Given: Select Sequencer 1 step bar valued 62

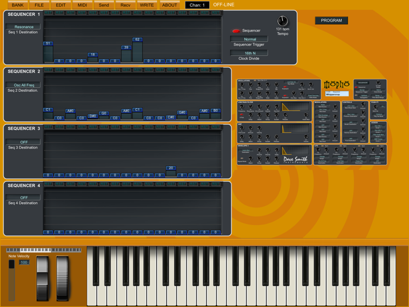Looking at the screenshot, I should click(137, 50).
